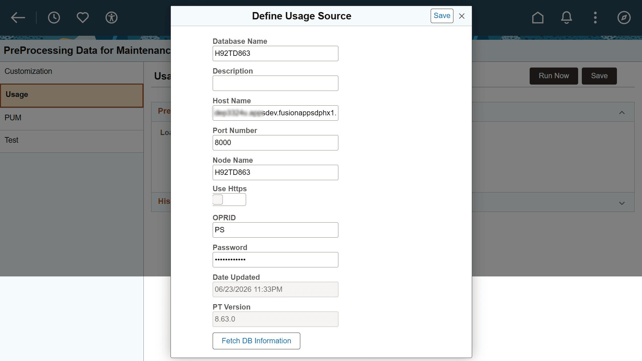Open the actions three-dot menu
This screenshot has height=361, width=642.
tap(595, 17)
